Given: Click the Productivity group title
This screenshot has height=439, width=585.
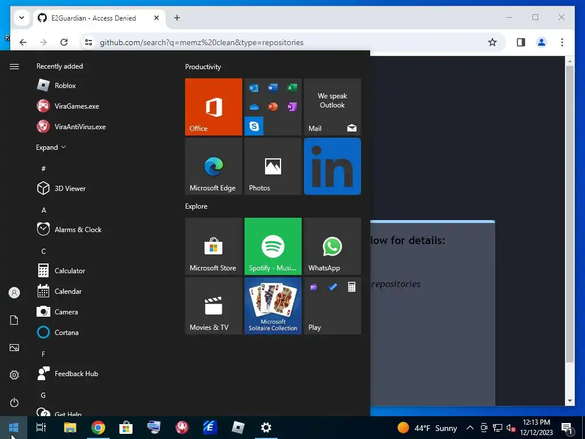Looking at the screenshot, I should [203, 67].
